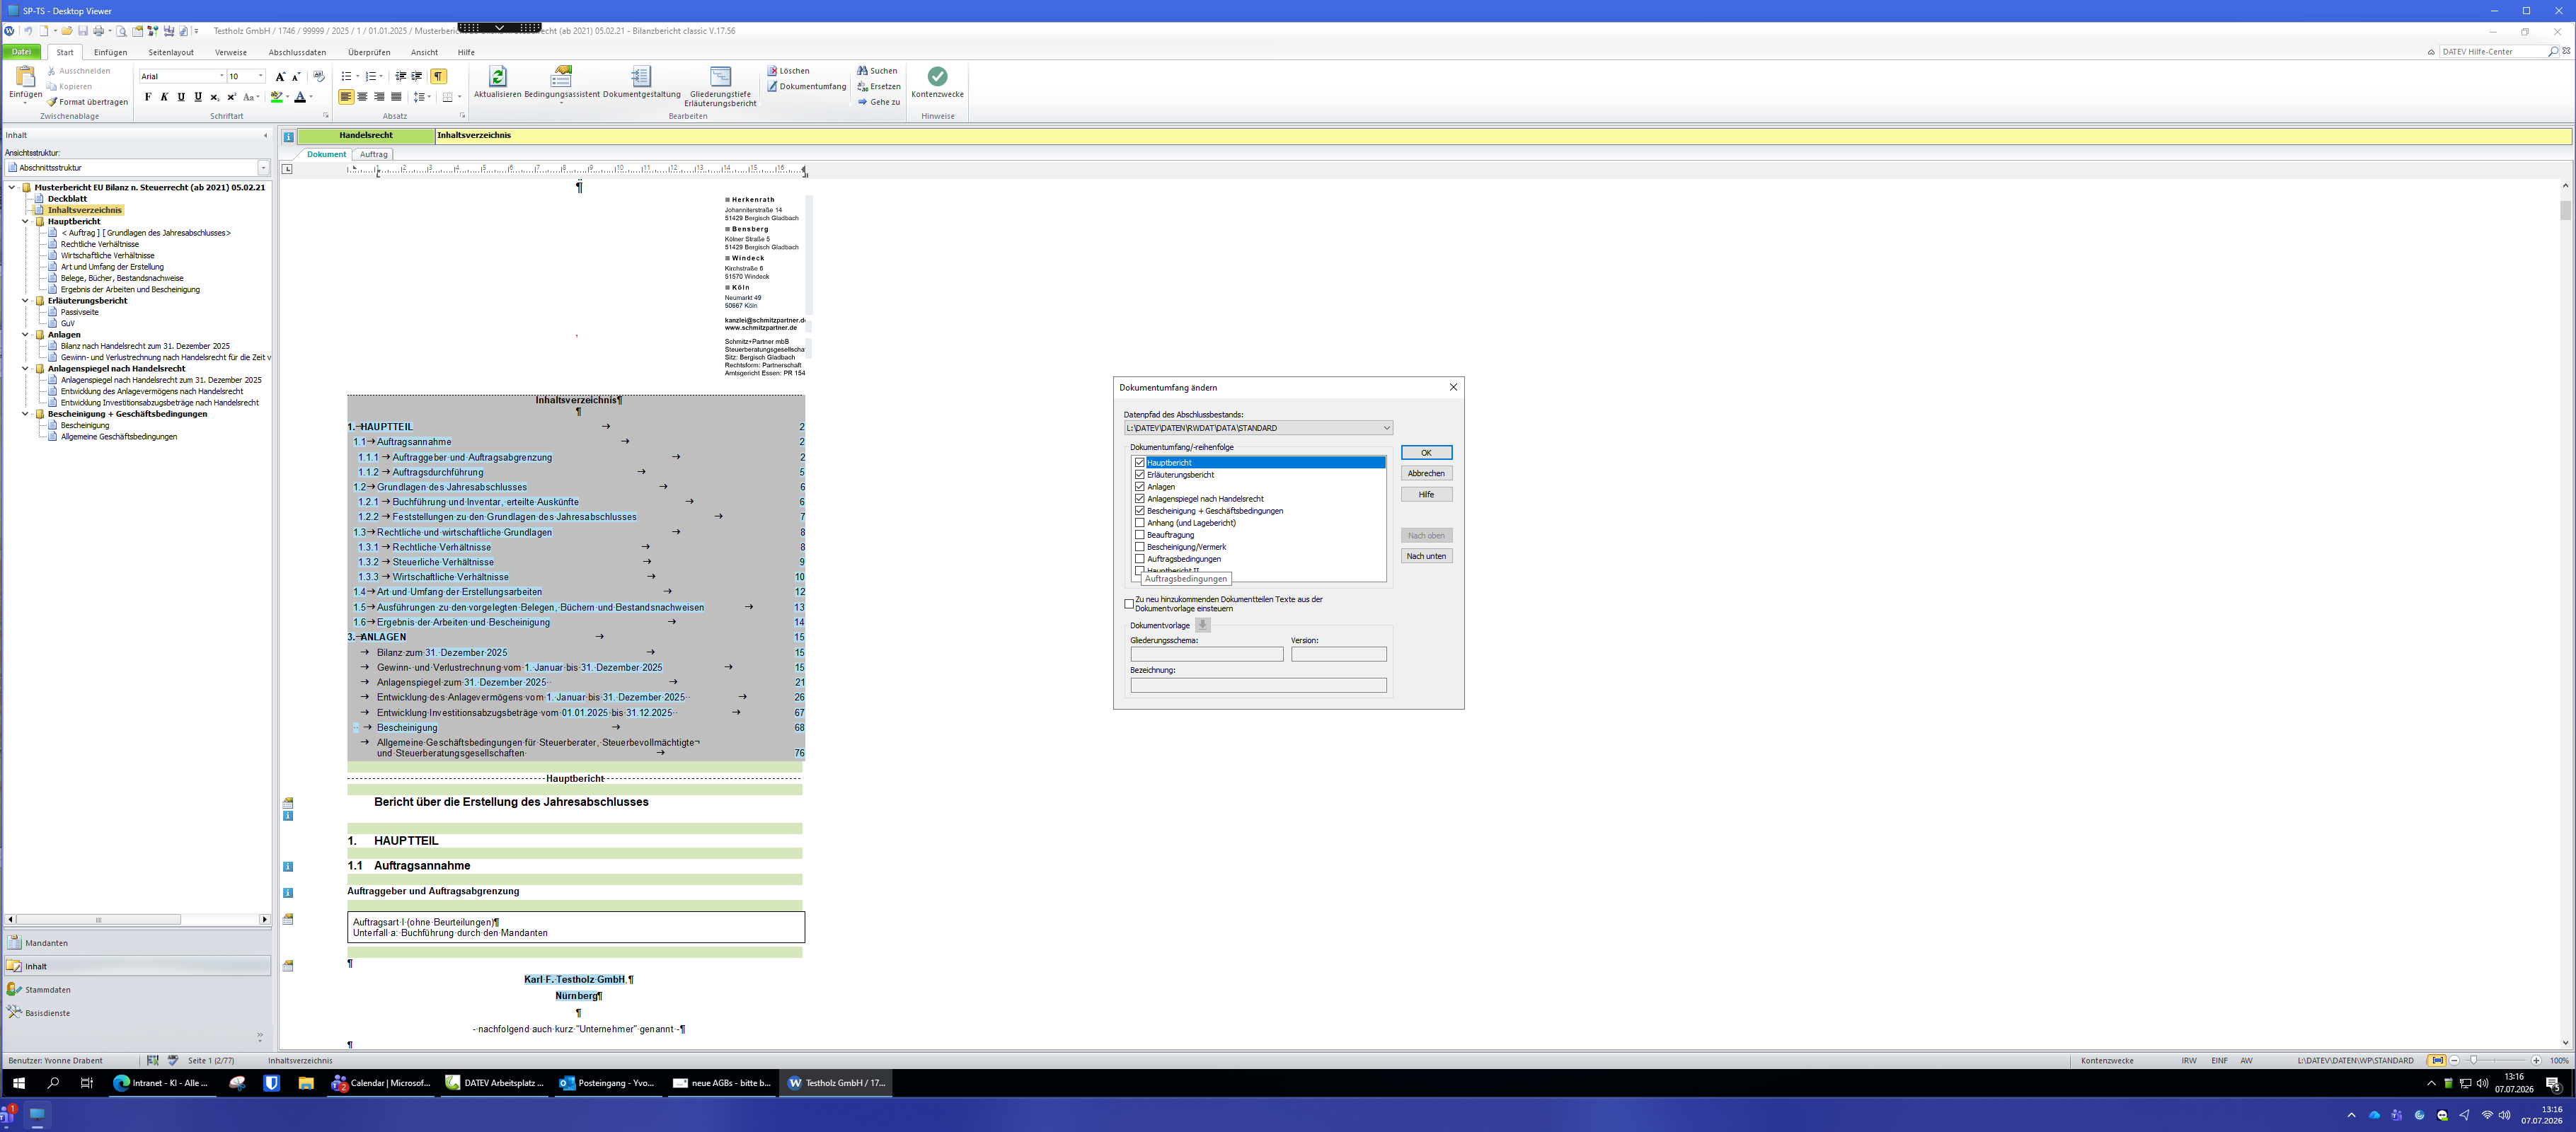The image size is (2576, 1132).
Task: Click the DATEV Hilfe-Center search field
Action: (x=2492, y=52)
